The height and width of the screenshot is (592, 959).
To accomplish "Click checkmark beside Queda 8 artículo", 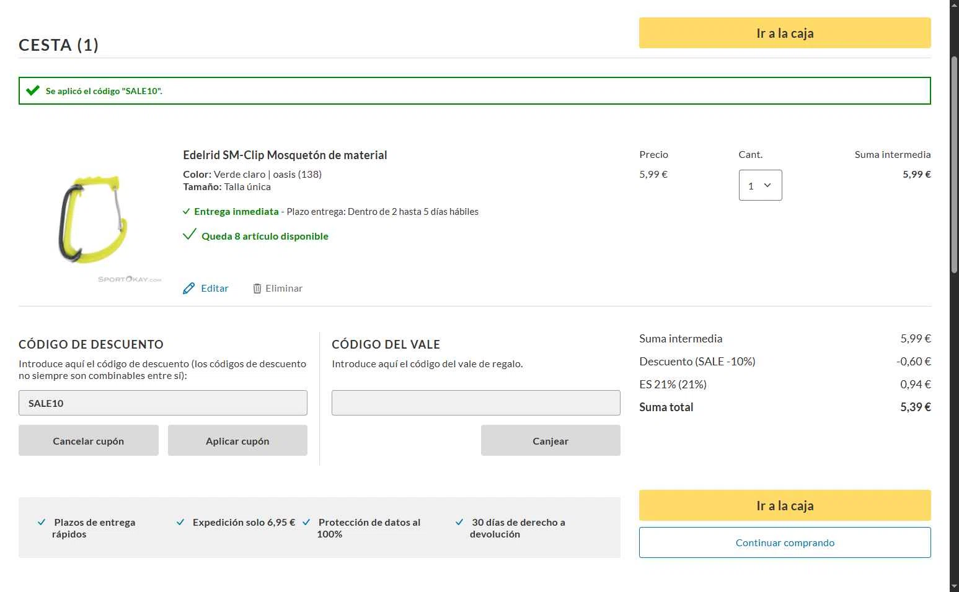I will click(189, 235).
